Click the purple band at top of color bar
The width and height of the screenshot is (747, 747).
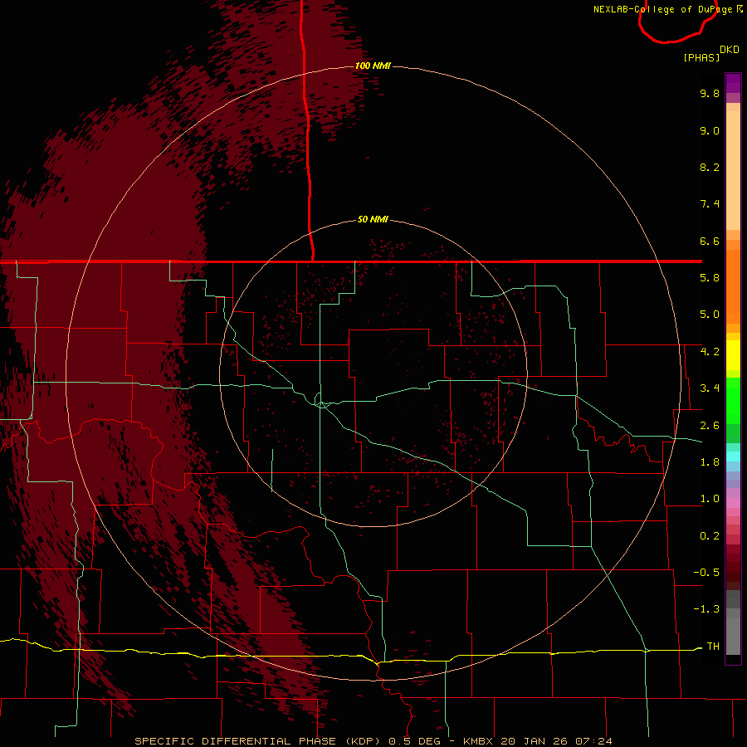point(733,83)
